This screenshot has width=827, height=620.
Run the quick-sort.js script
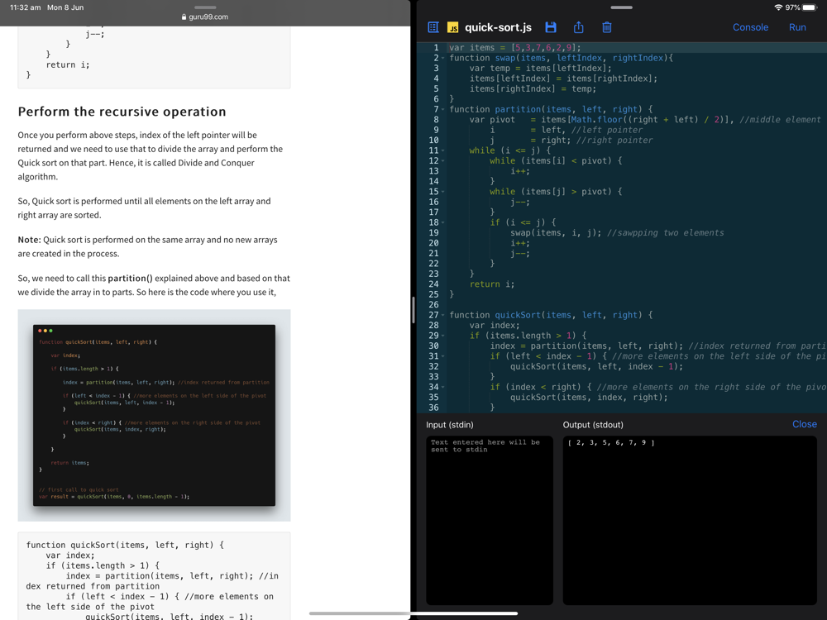tap(797, 27)
